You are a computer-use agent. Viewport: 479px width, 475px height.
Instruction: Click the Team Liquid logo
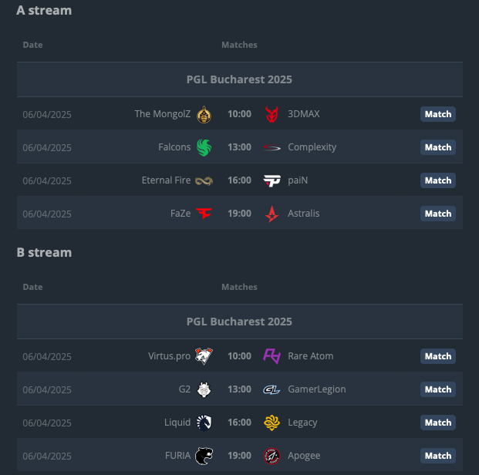coord(204,423)
